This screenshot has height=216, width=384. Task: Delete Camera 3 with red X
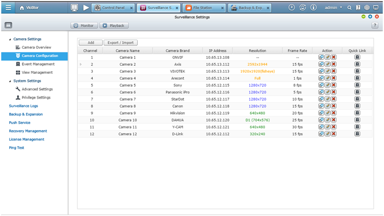click(x=334, y=71)
